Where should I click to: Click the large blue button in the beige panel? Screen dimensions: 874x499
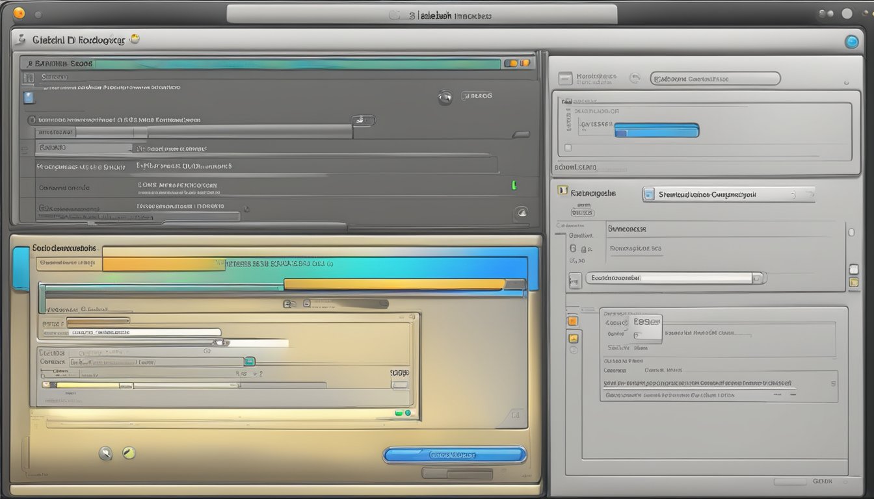point(455,454)
